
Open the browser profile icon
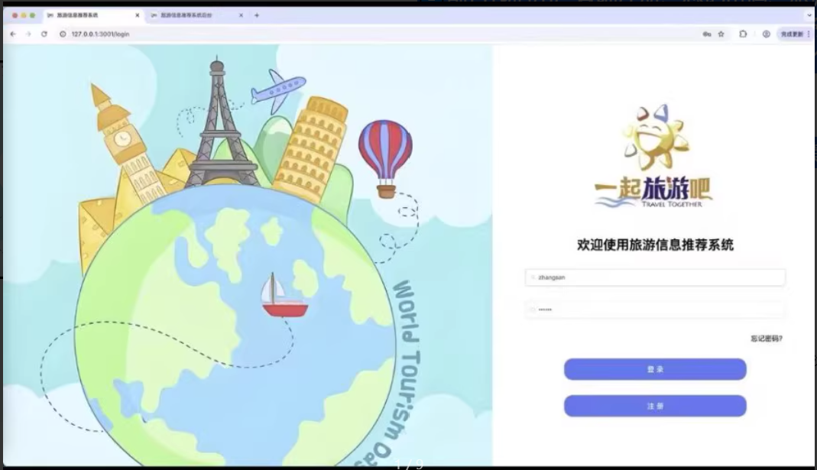click(x=766, y=34)
